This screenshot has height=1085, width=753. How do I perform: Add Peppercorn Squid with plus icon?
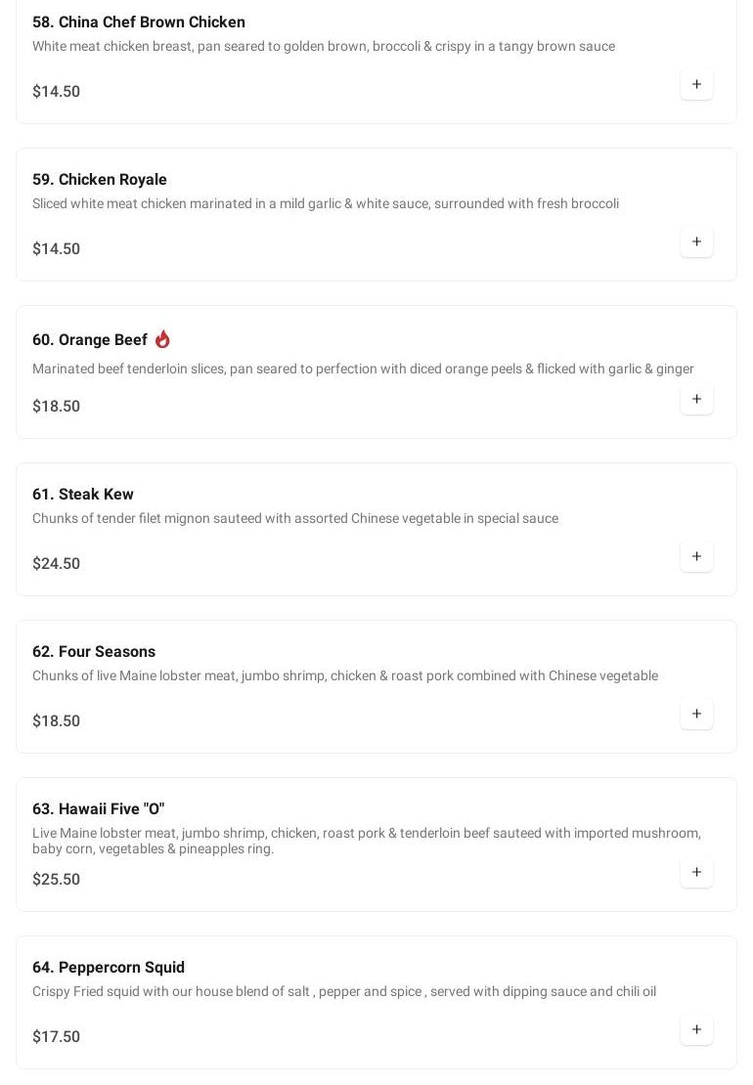[x=696, y=1030]
